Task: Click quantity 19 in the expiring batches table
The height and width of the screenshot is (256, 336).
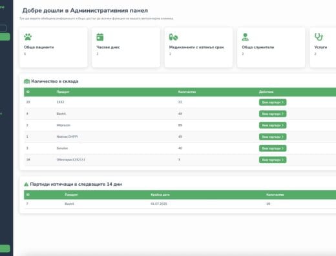Action: click(x=268, y=204)
